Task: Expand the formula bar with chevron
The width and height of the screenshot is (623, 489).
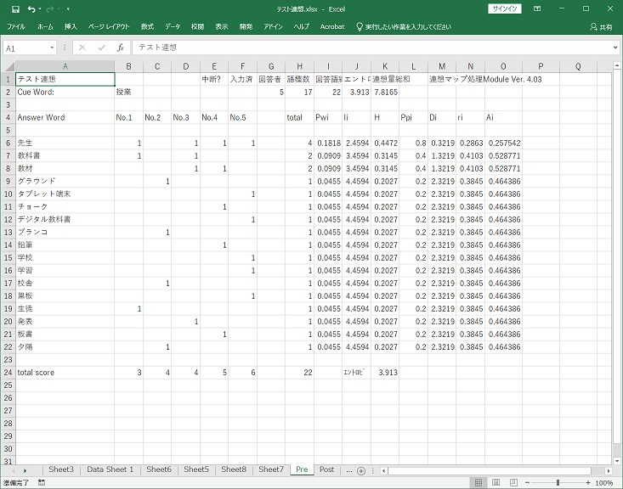Action: click(615, 48)
